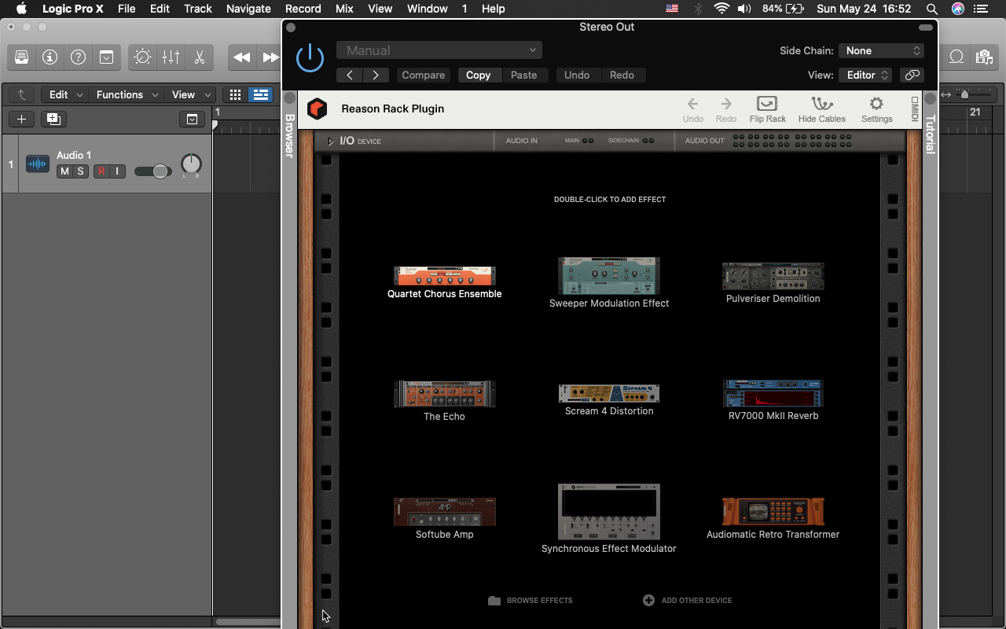Viewport: 1006px width, 629px height.
Task: Click the Flip Rack icon
Action: pyautogui.click(x=767, y=109)
